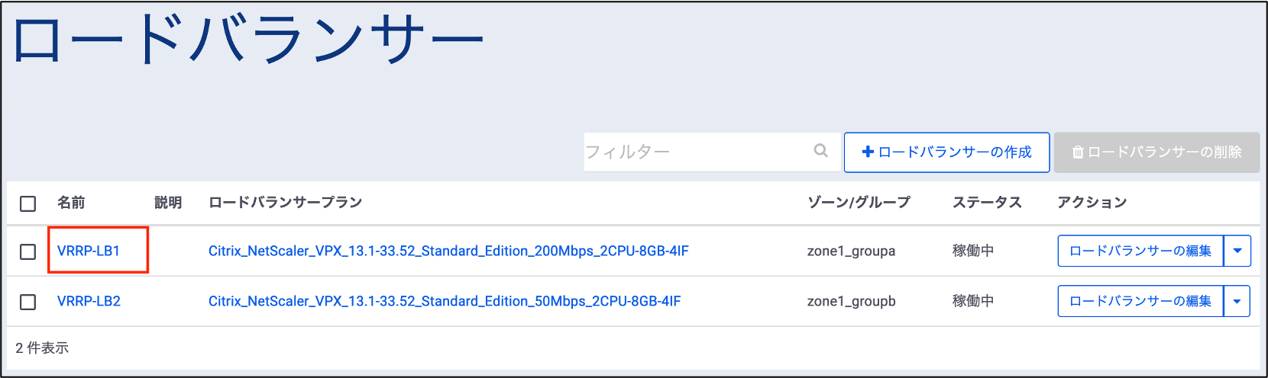Click ロードバランサーの編集 for VRRP-LB2

[x=1140, y=301]
